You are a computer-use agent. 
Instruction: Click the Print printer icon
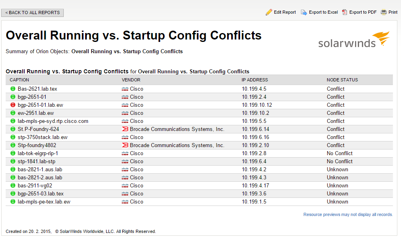[384, 12]
